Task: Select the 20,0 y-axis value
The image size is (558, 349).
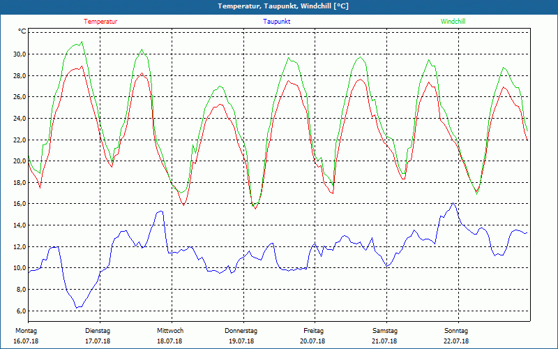Action: 20,161
